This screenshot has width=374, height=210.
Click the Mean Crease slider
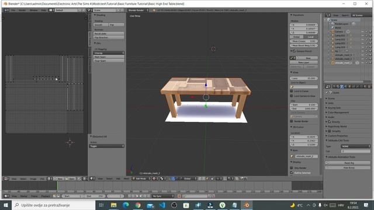coord(304,41)
